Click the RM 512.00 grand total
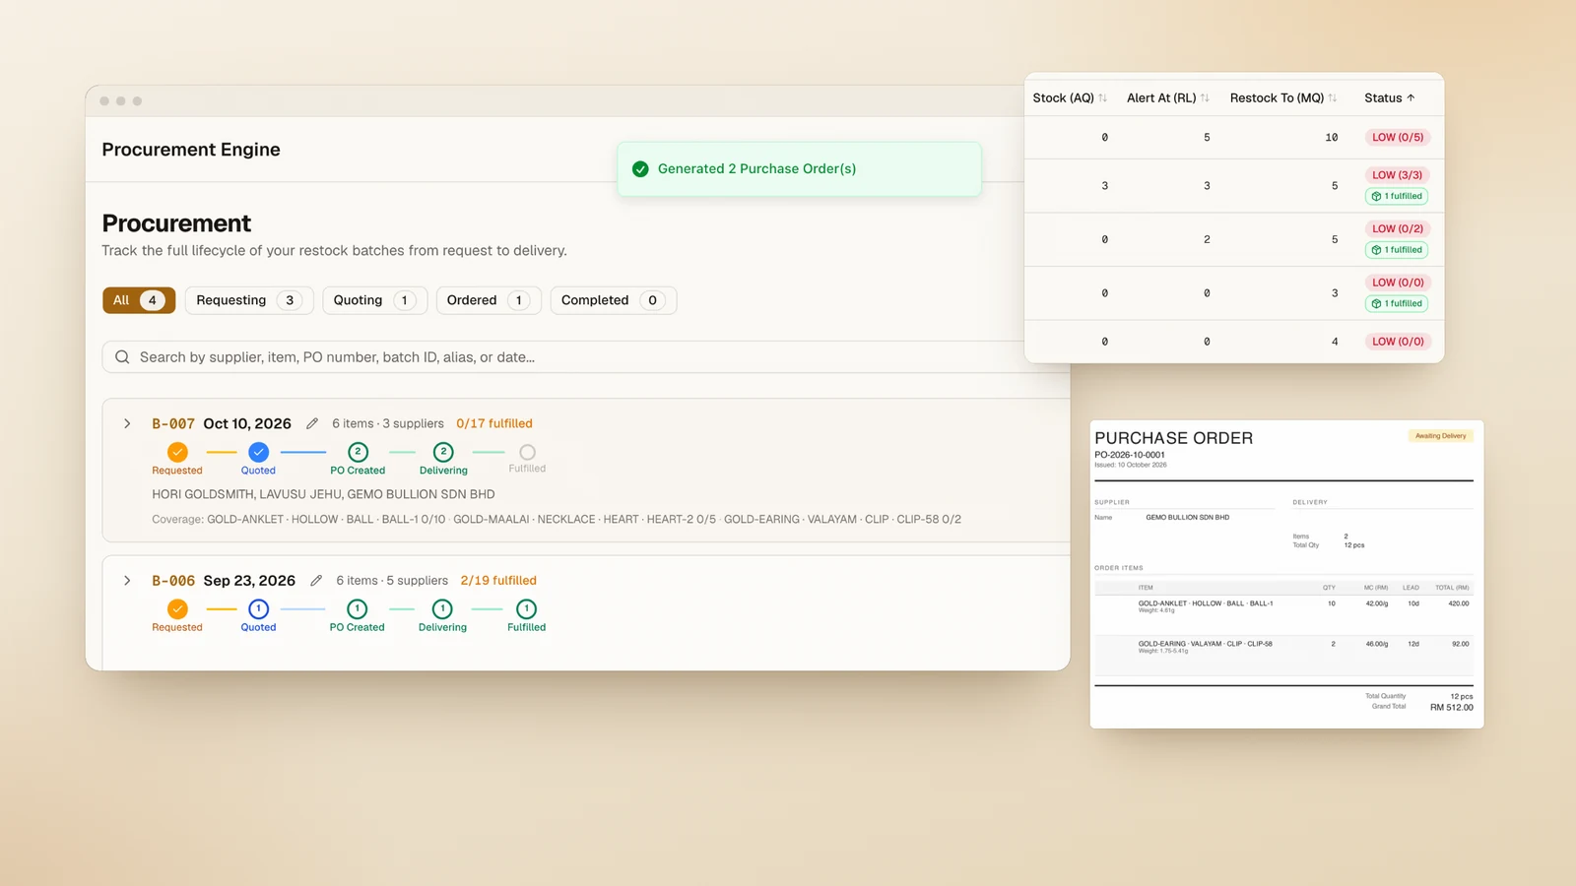Image resolution: width=1576 pixels, height=886 pixels. [x=1452, y=707]
